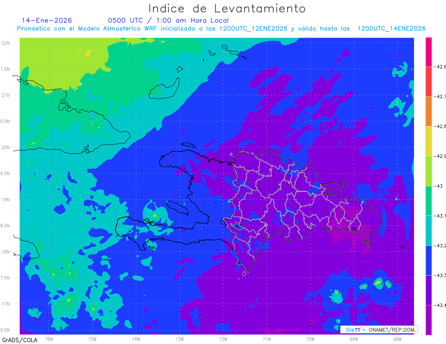The height and width of the screenshot is (344, 446).
Task: Click the '19N' latitude label
Action: point(6,199)
